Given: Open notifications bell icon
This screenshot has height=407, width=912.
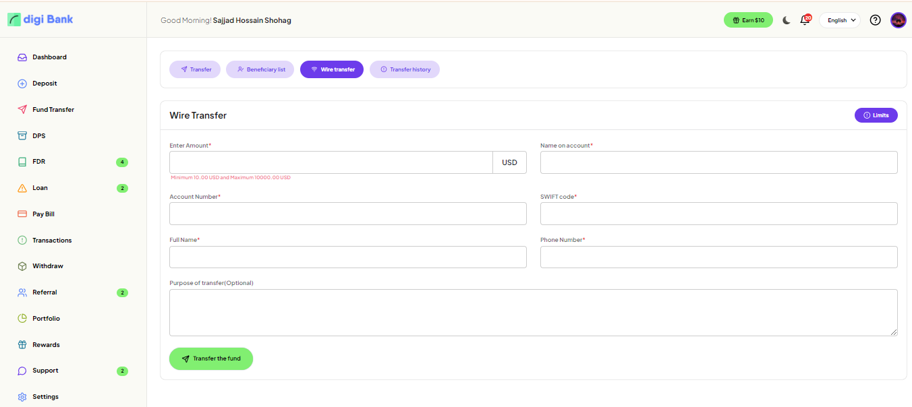Looking at the screenshot, I should [804, 20].
